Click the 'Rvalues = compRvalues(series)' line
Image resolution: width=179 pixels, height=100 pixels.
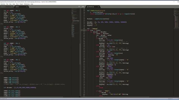[x=98, y=19]
